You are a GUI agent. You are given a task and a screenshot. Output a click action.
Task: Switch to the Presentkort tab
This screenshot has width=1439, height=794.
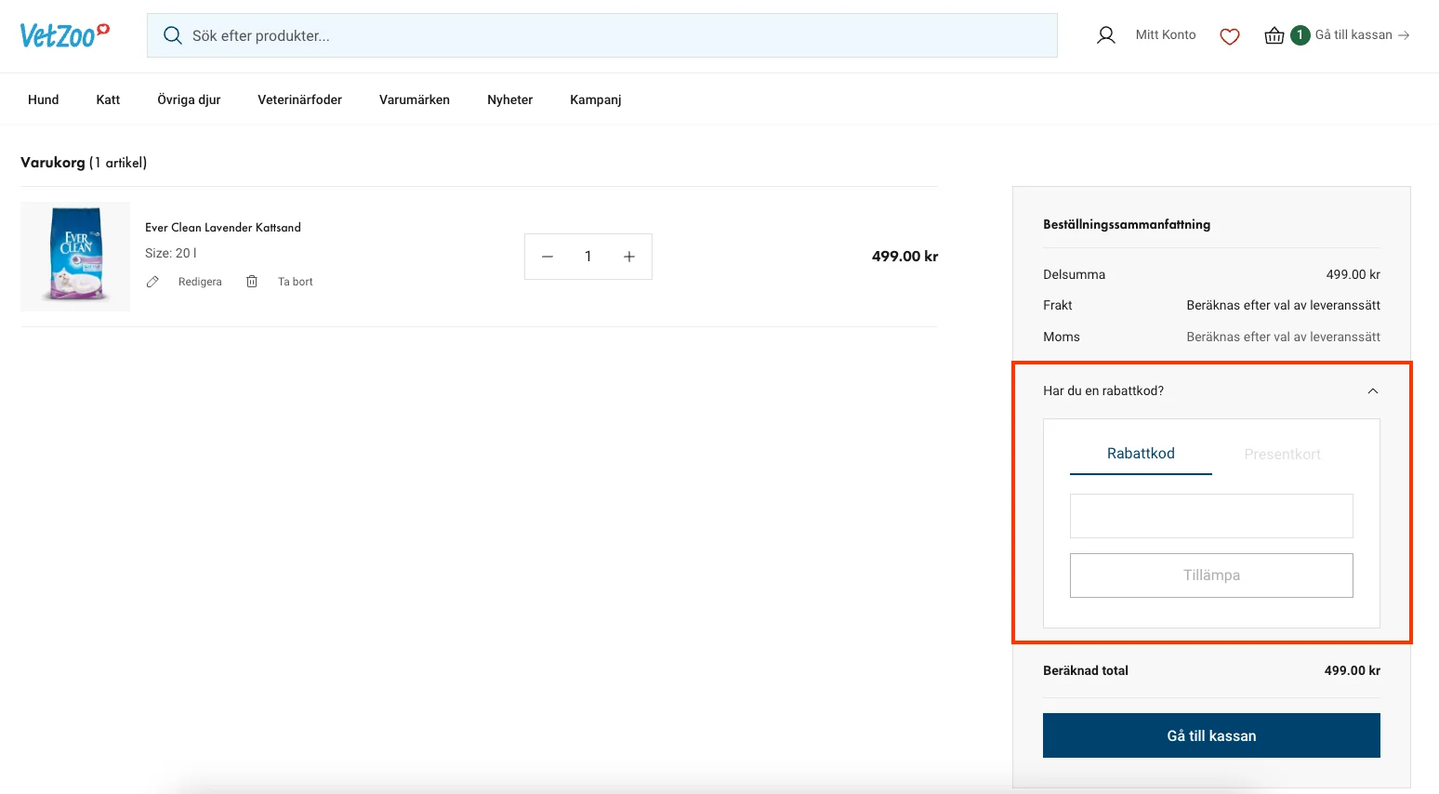(1282, 455)
